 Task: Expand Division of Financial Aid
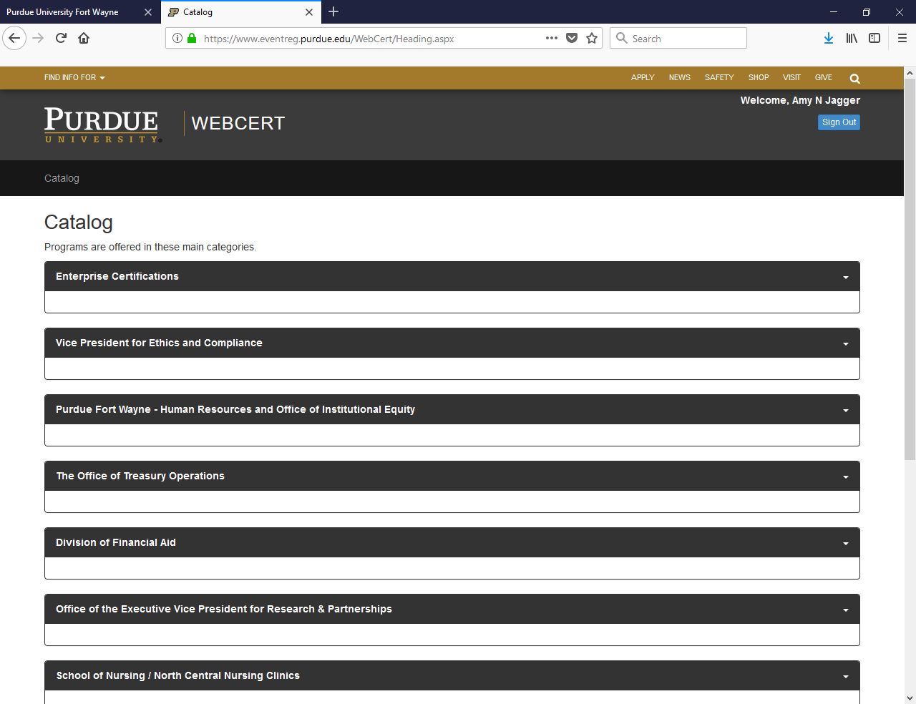click(452, 542)
